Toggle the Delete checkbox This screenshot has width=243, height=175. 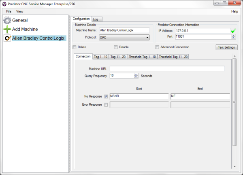point(74,47)
